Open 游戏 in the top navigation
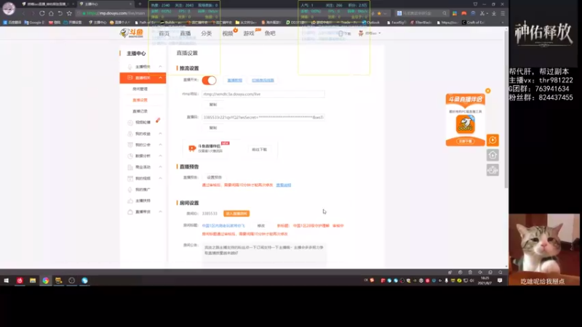Viewport: 582px width, 327px height. [249, 33]
